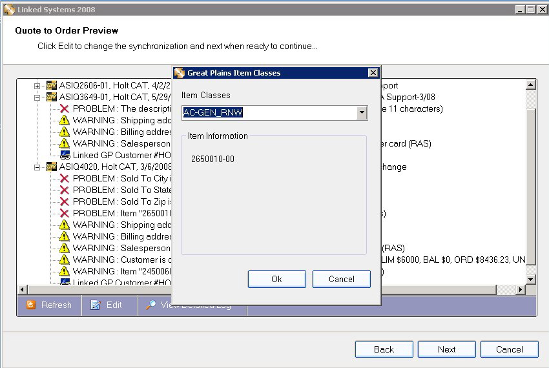Collapse the ASIQ3649-01 Holt CAT node
Screen dimensions: 549x368
(x=37, y=97)
